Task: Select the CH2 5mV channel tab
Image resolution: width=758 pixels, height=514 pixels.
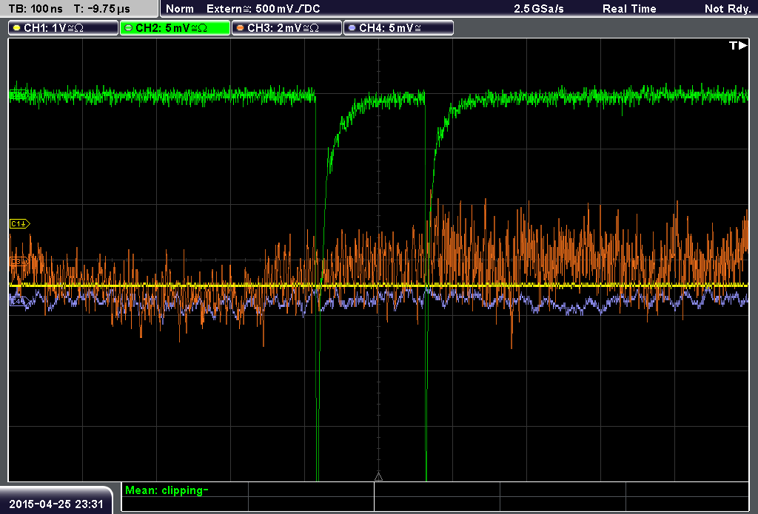Action: (x=175, y=28)
